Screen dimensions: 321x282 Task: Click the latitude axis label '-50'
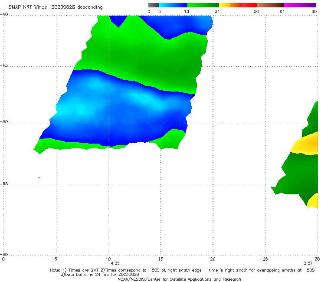point(4,121)
